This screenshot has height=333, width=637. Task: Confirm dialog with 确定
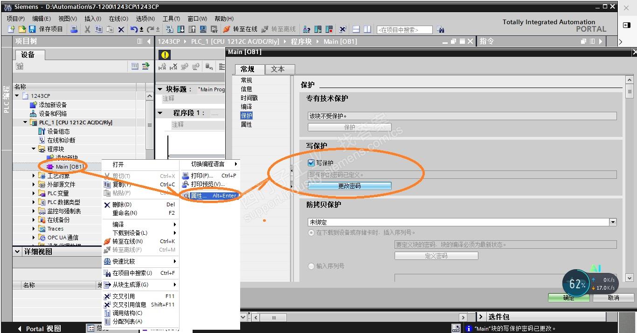pos(568,298)
